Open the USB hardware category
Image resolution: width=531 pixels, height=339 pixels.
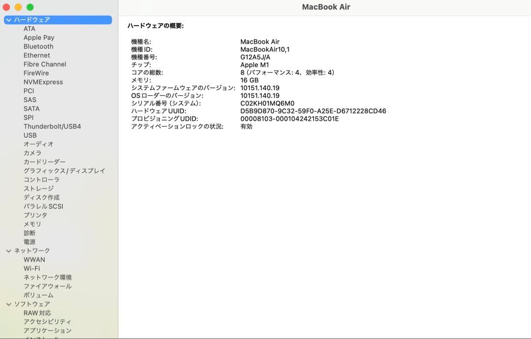point(30,135)
